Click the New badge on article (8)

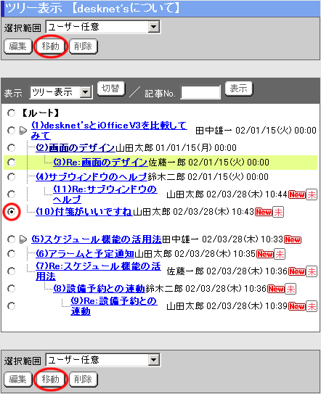pos(276,289)
